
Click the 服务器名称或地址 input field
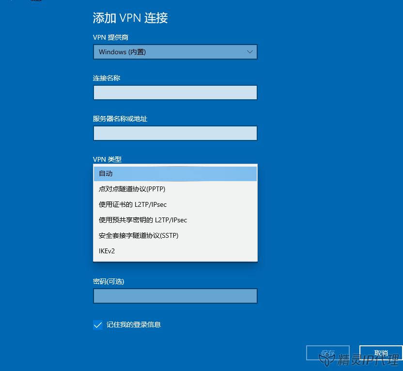coord(175,133)
